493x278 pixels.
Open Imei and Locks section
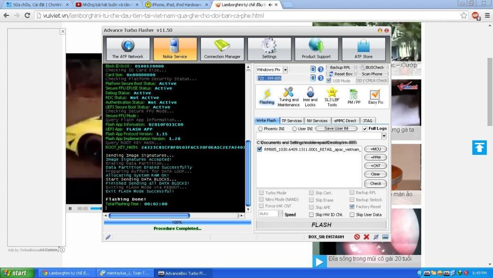(x=311, y=97)
